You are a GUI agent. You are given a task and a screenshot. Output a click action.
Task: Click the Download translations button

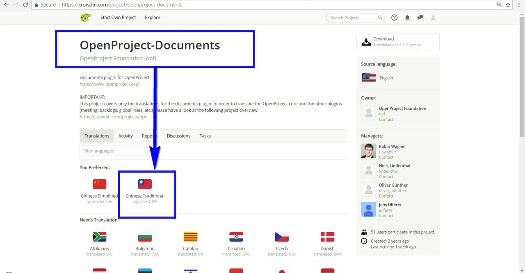click(398, 42)
